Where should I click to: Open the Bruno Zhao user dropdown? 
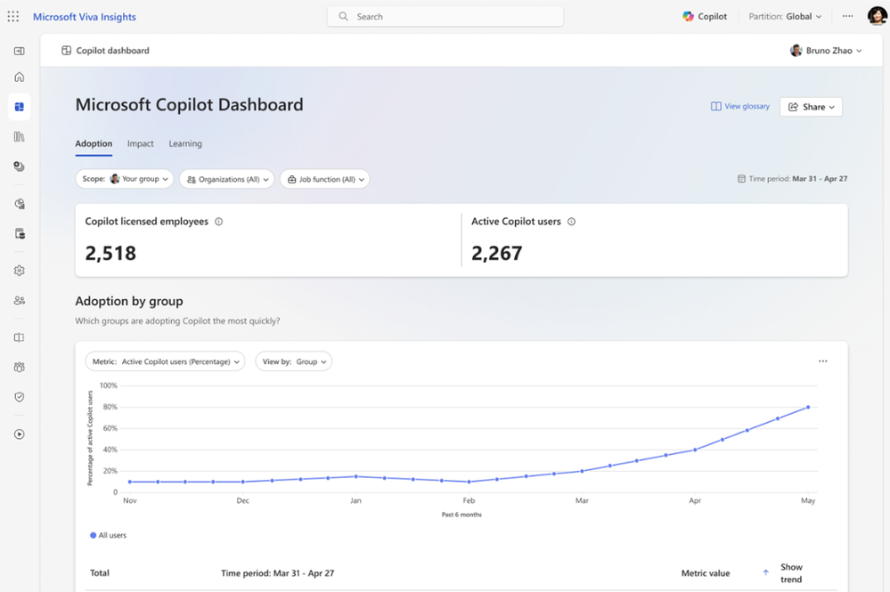[x=826, y=51]
